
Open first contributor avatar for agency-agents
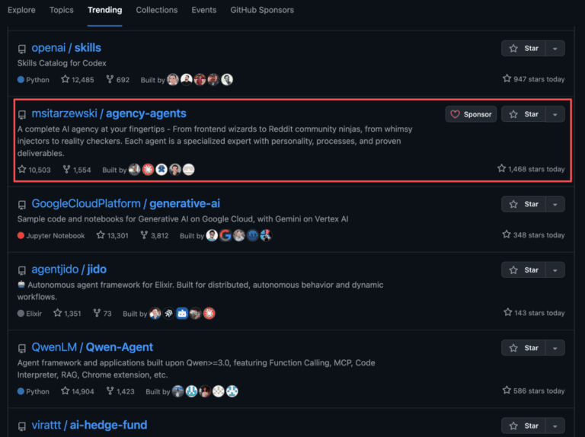pyautogui.click(x=134, y=170)
